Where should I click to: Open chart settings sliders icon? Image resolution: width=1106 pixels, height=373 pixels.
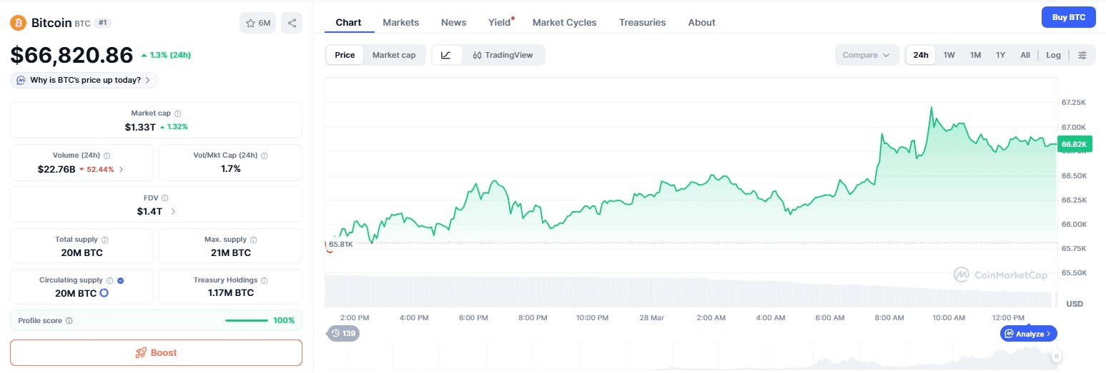point(1082,55)
